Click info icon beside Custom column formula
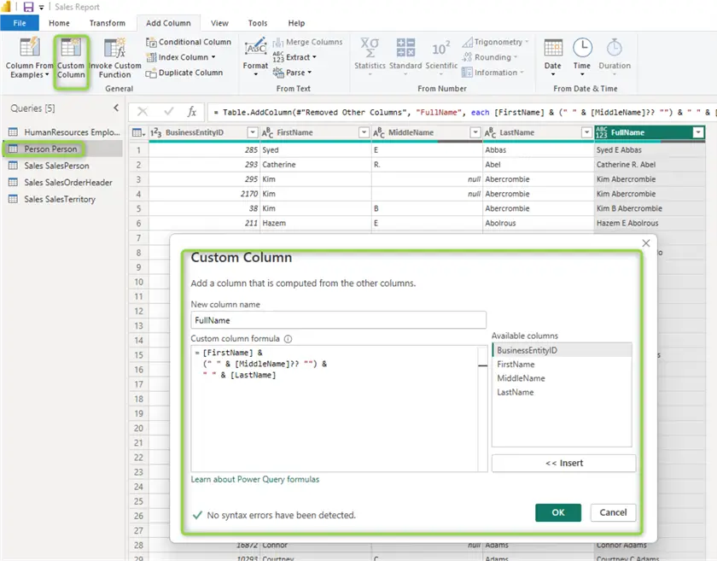The height and width of the screenshot is (561, 717). click(x=289, y=339)
